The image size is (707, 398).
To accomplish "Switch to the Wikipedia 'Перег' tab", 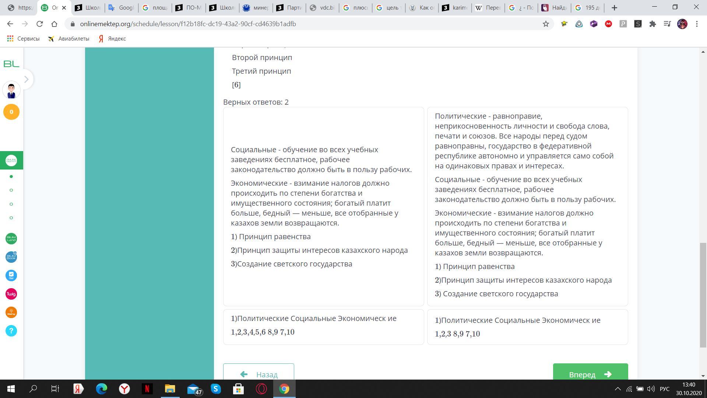I will [488, 8].
